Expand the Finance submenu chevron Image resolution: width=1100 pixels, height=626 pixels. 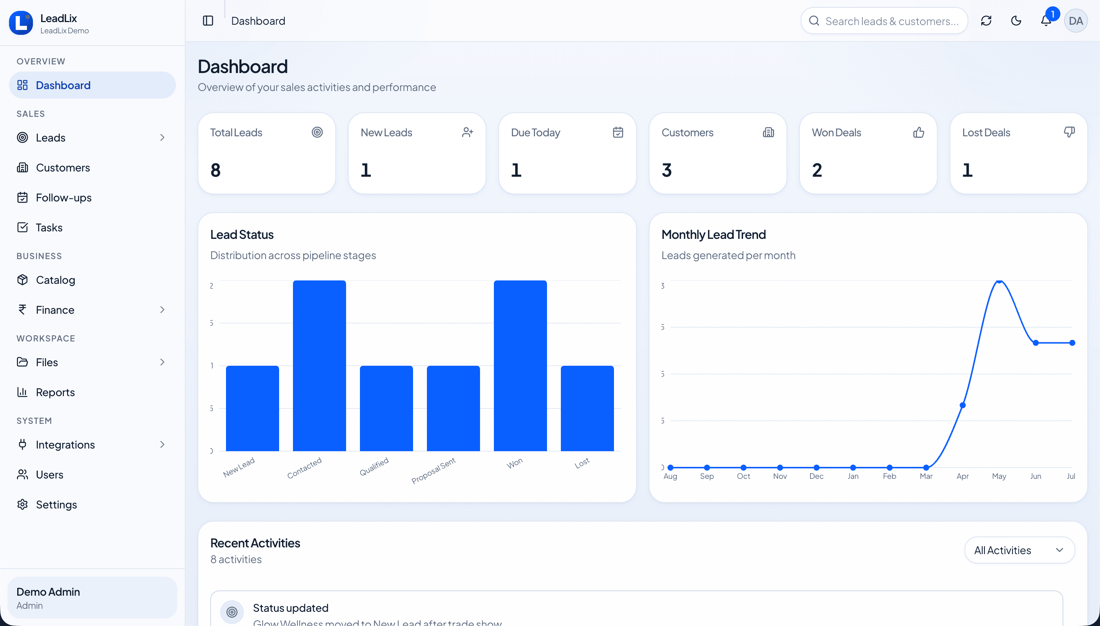point(162,310)
